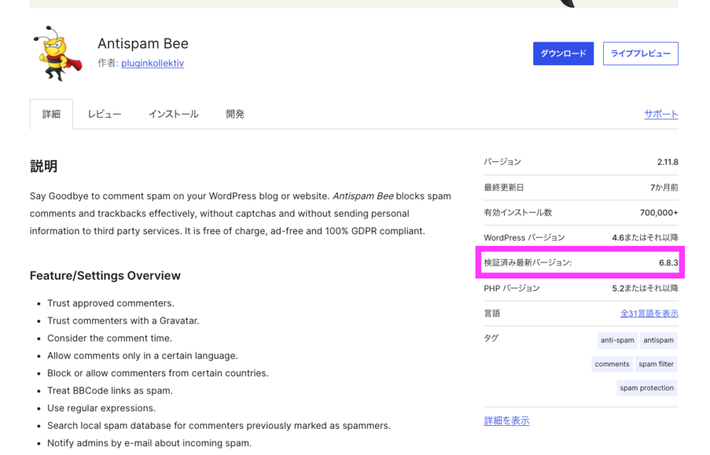This screenshot has height=455, width=710.
Task: Open the comments tag
Action: tap(612, 364)
